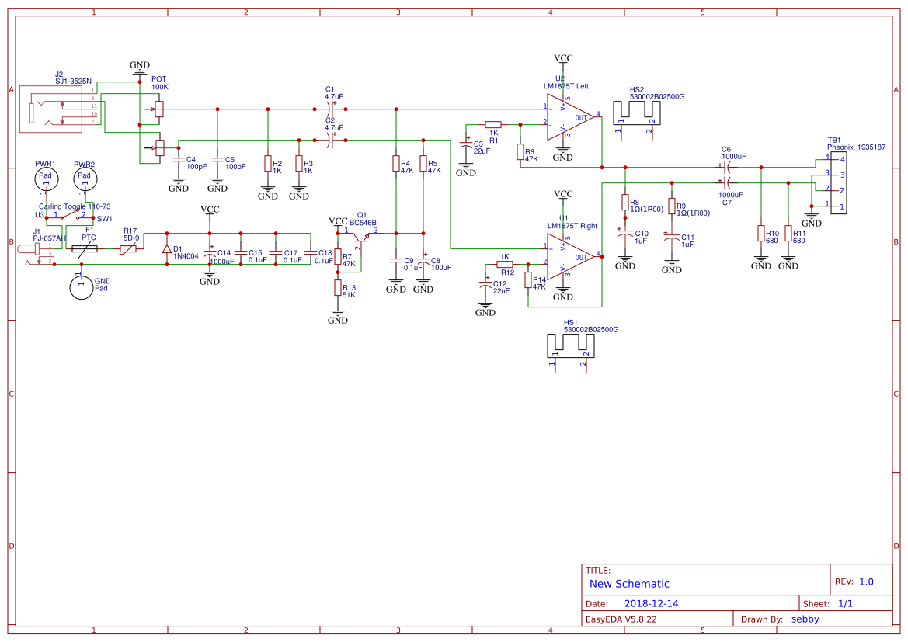This screenshot has height=642, width=908.
Task: Select the F1 PTC fuse symbol
Action: point(84,249)
